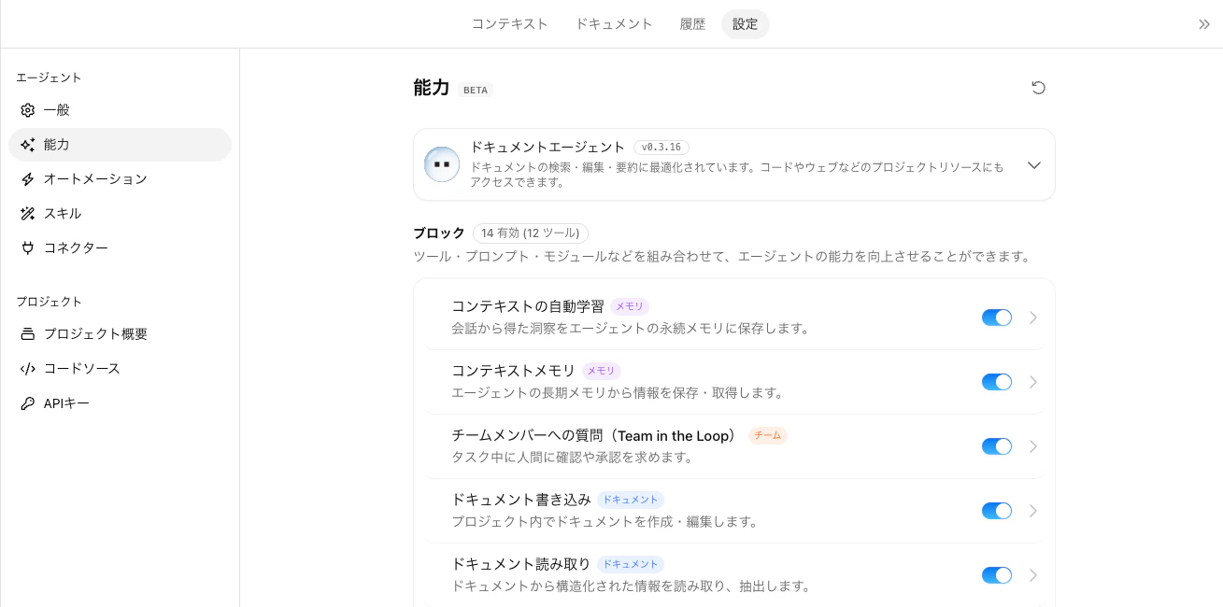Image resolution: width=1223 pixels, height=607 pixels.
Task: Click the ドキュメントエージェント title
Action: tap(548, 148)
